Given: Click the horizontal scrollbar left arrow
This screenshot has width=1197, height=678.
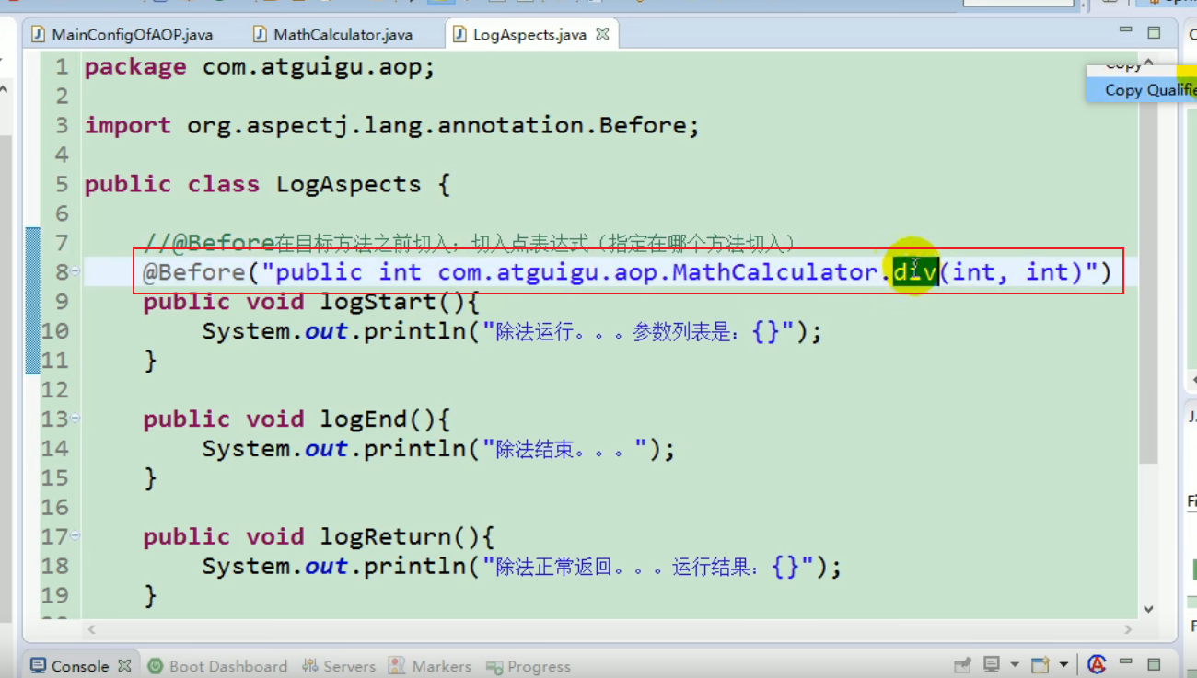Looking at the screenshot, I should [x=90, y=630].
